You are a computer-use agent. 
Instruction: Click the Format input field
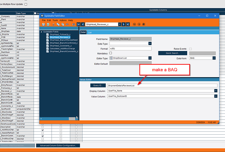[130, 48]
